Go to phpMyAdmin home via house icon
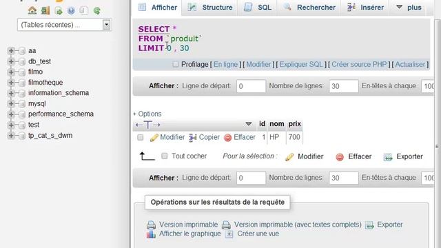 (x=32, y=11)
